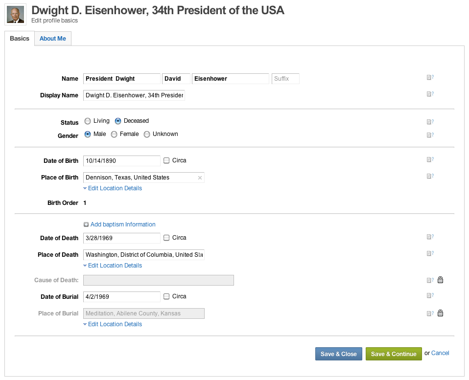Click the lock icon for Place of Burial

[x=440, y=313]
